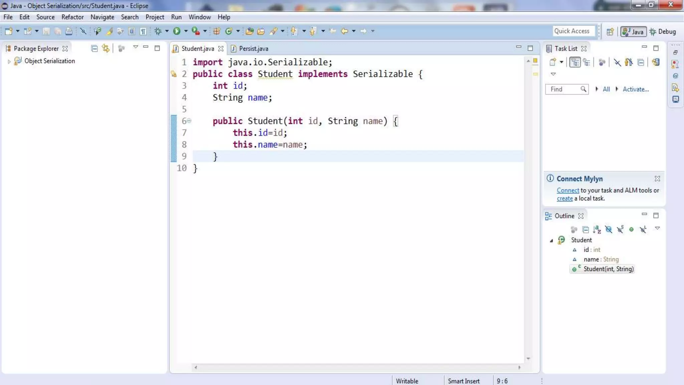This screenshot has width=684, height=385.
Task: Switch to the Debug perspective button
Action: tap(663, 31)
